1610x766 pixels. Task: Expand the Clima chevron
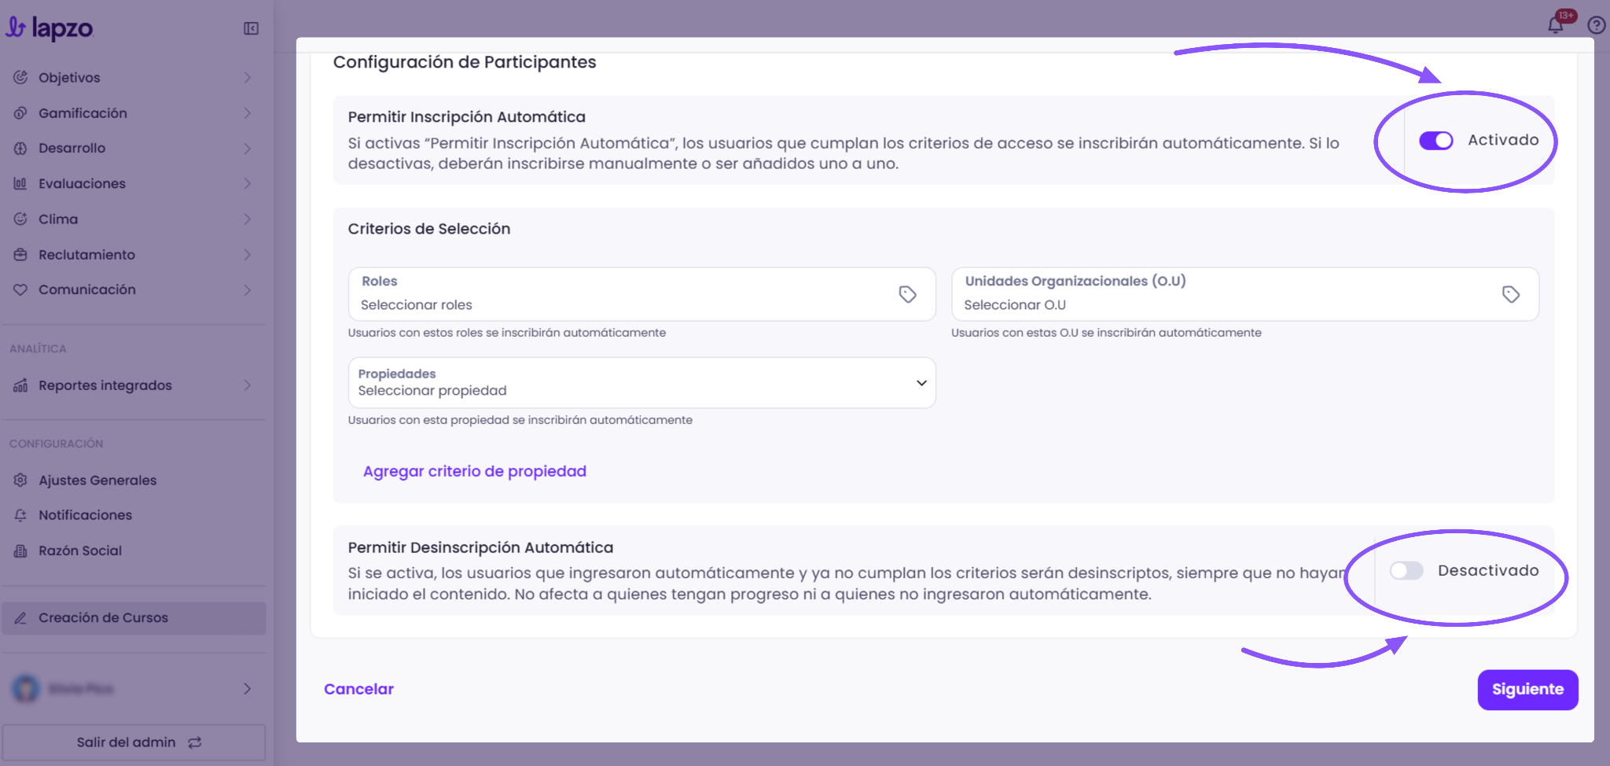pyautogui.click(x=247, y=219)
